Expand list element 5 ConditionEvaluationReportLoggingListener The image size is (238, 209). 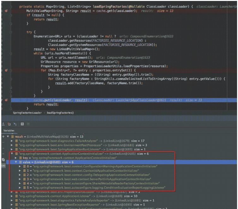20,188
